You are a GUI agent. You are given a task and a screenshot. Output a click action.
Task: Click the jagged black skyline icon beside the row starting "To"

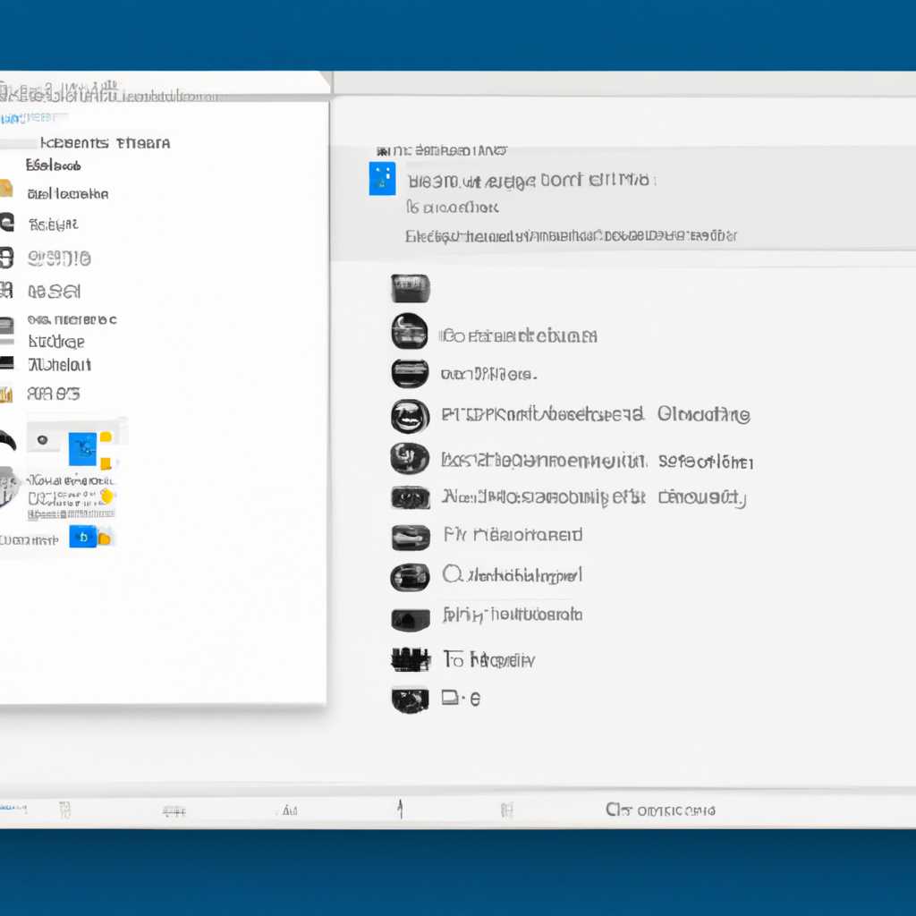(410, 659)
